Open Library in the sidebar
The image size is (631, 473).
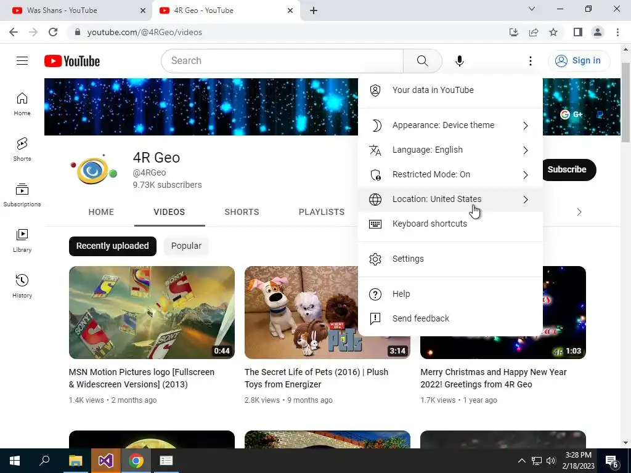(22, 241)
